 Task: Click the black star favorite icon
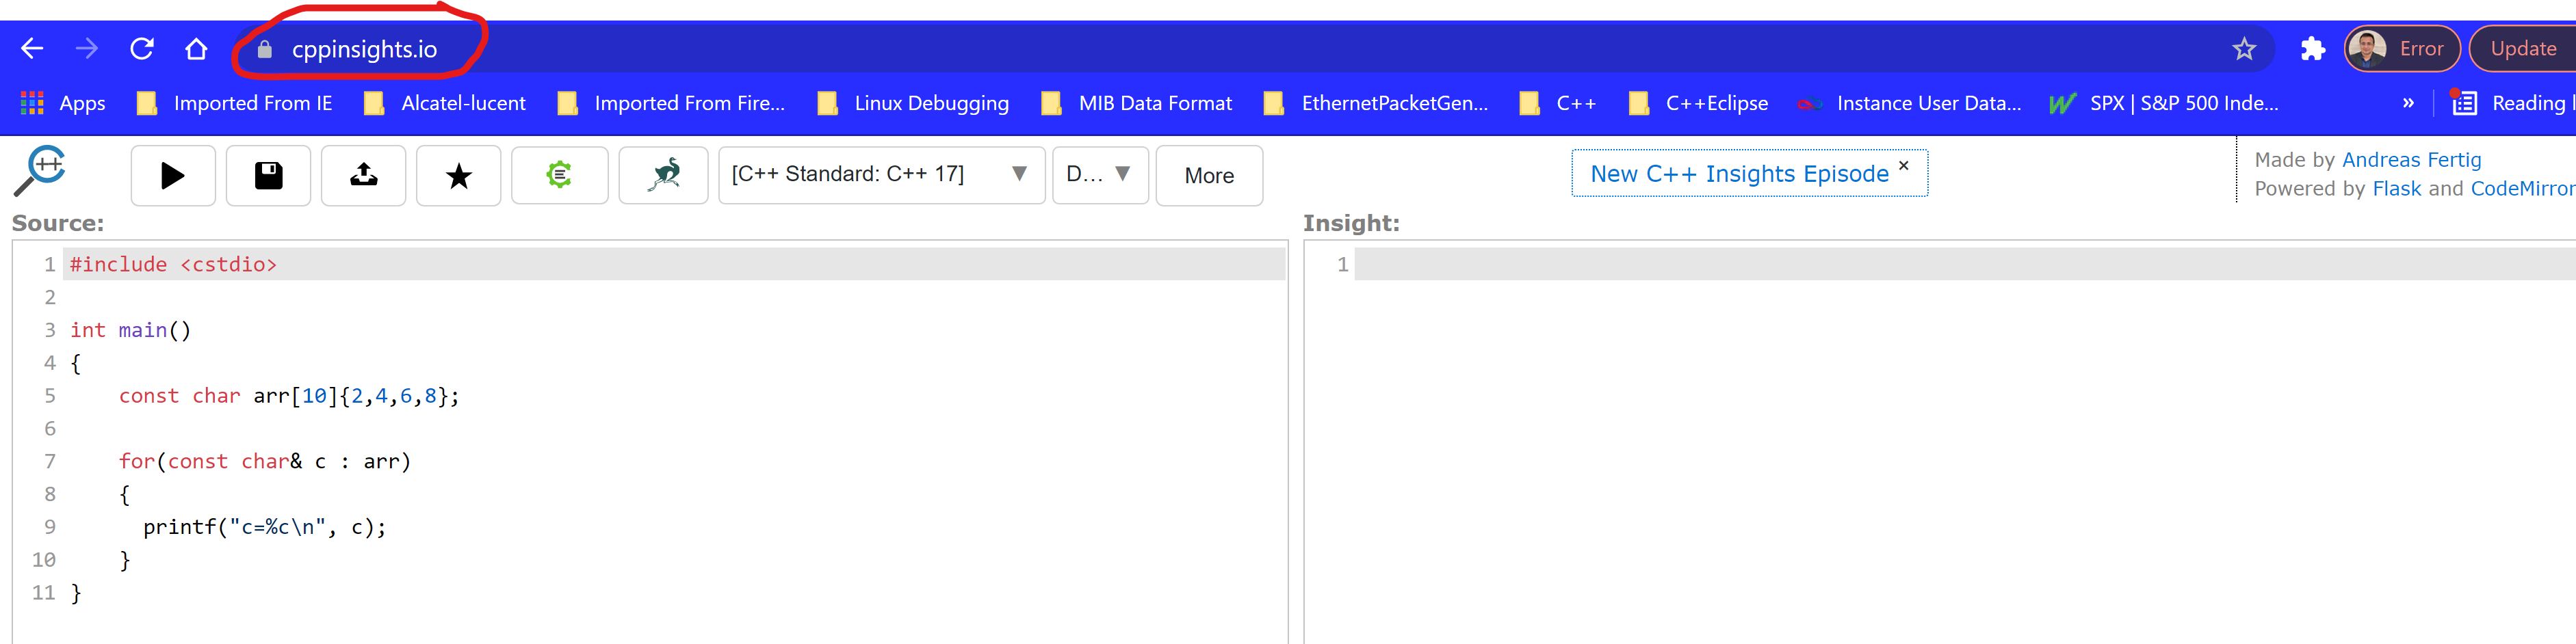pyautogui.click(x=458, y=176)
